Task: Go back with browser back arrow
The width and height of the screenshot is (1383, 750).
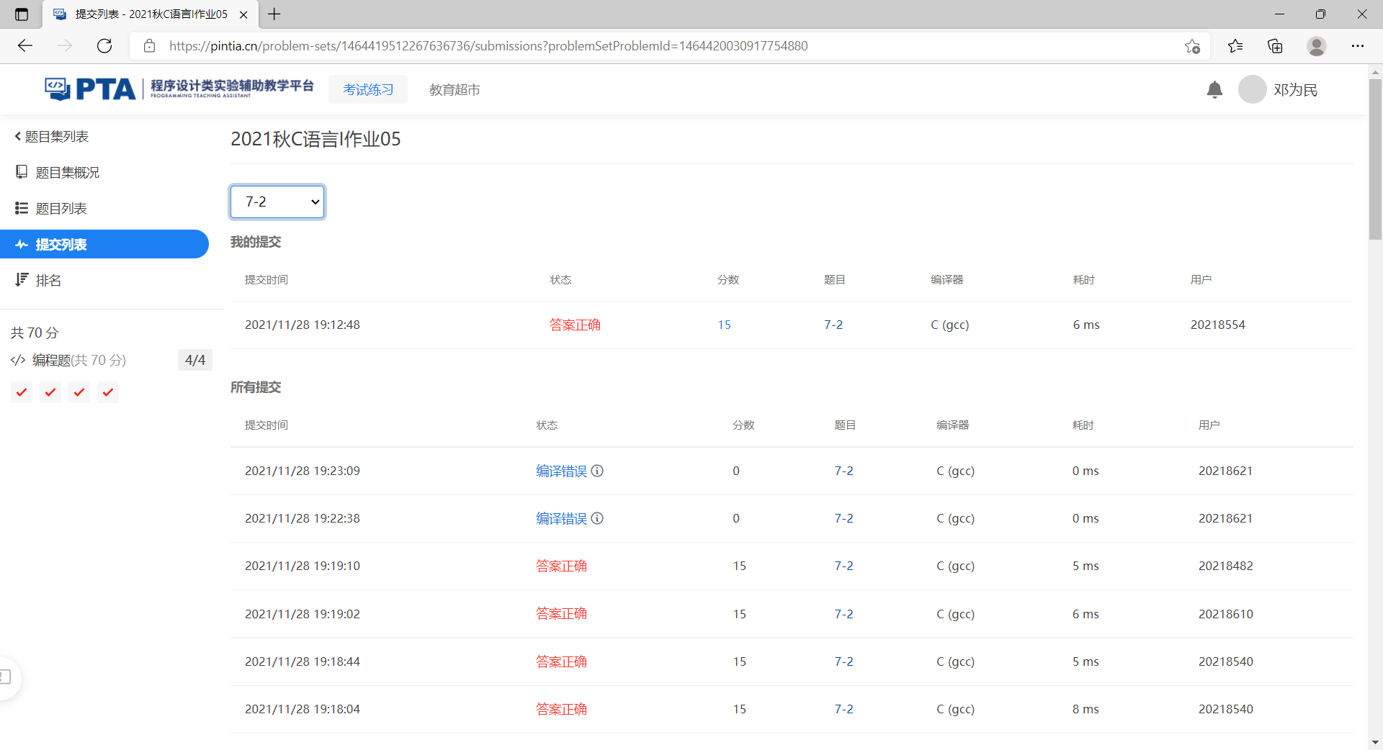Action: click(x=25, y=46)
